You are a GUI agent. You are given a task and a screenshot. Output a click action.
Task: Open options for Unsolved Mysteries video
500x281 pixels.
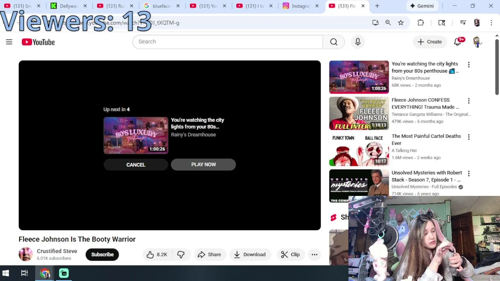coord(469,174)
